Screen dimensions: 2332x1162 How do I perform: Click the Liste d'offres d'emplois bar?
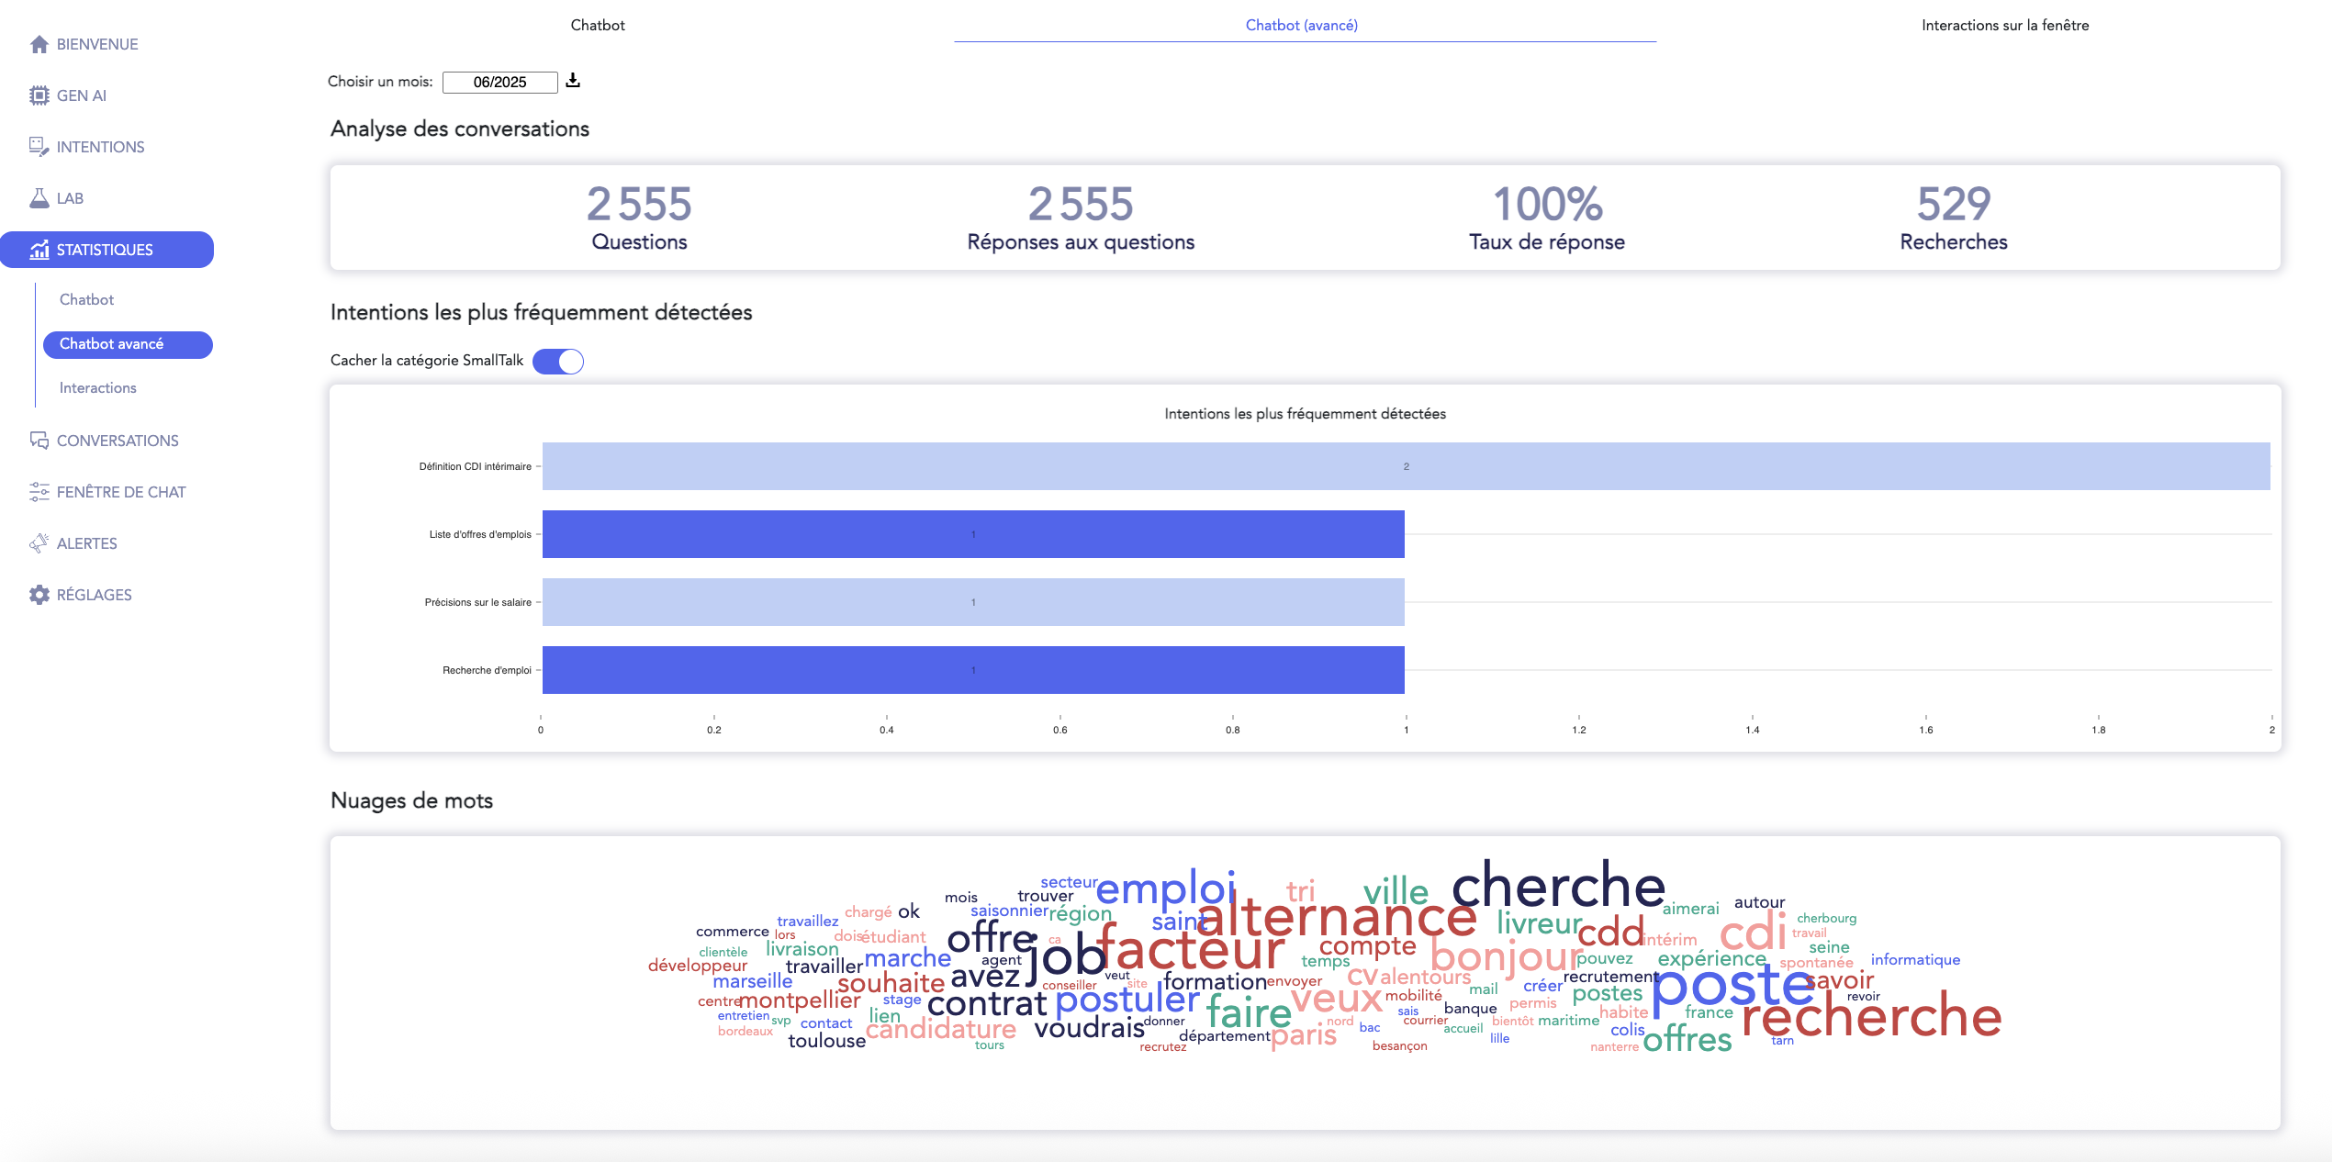(973, 534)
